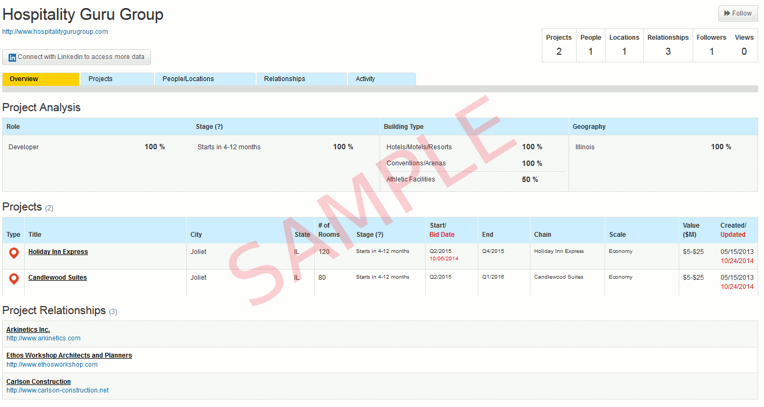The image size is (764, 407).
Task: Click the Stage (?) header in Project Analysis
Action: (209, 127)
